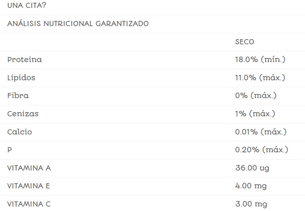Select the 'P' phosphorus row label
The height and width of the screenshot is (211, 305).
coord(10,150)
